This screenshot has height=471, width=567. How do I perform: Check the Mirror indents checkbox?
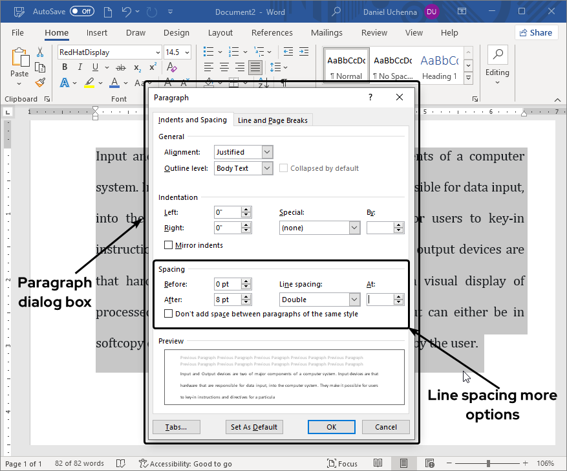[x=169, y=245]
